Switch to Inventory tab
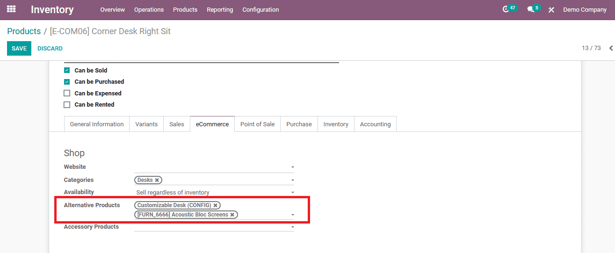The height and width of the screenshot is (253, 615). click(x=336, y=124)
